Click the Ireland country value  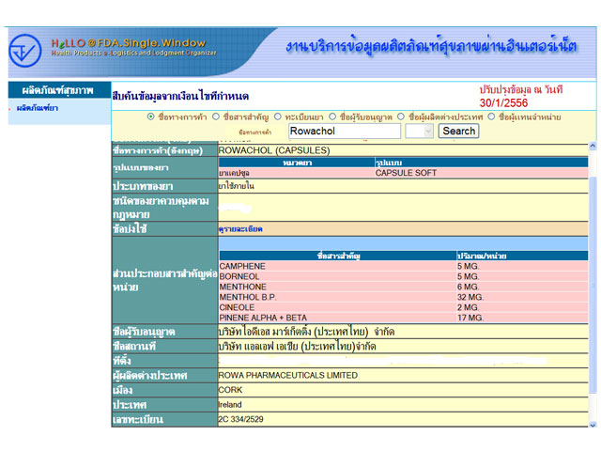pos(230,405)
